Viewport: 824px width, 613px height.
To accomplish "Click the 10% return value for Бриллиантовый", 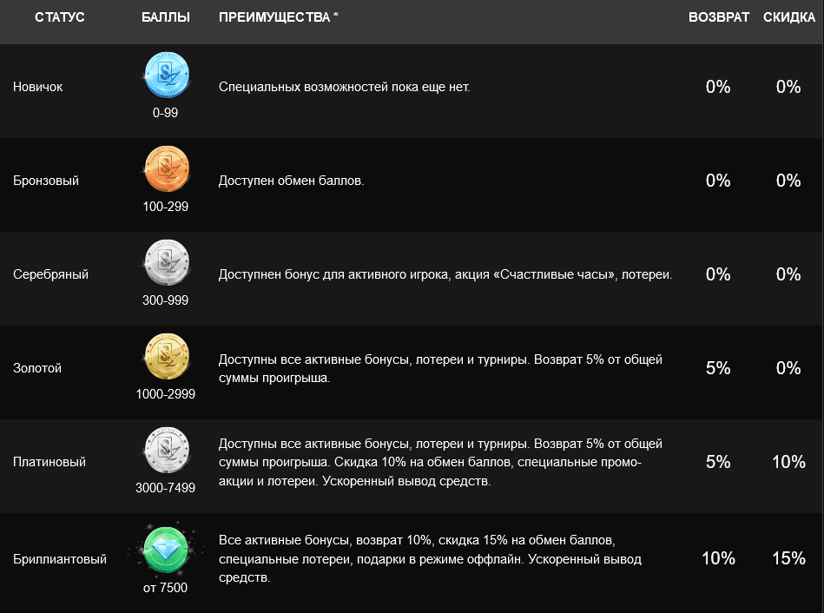I will [x=718, y=558].
